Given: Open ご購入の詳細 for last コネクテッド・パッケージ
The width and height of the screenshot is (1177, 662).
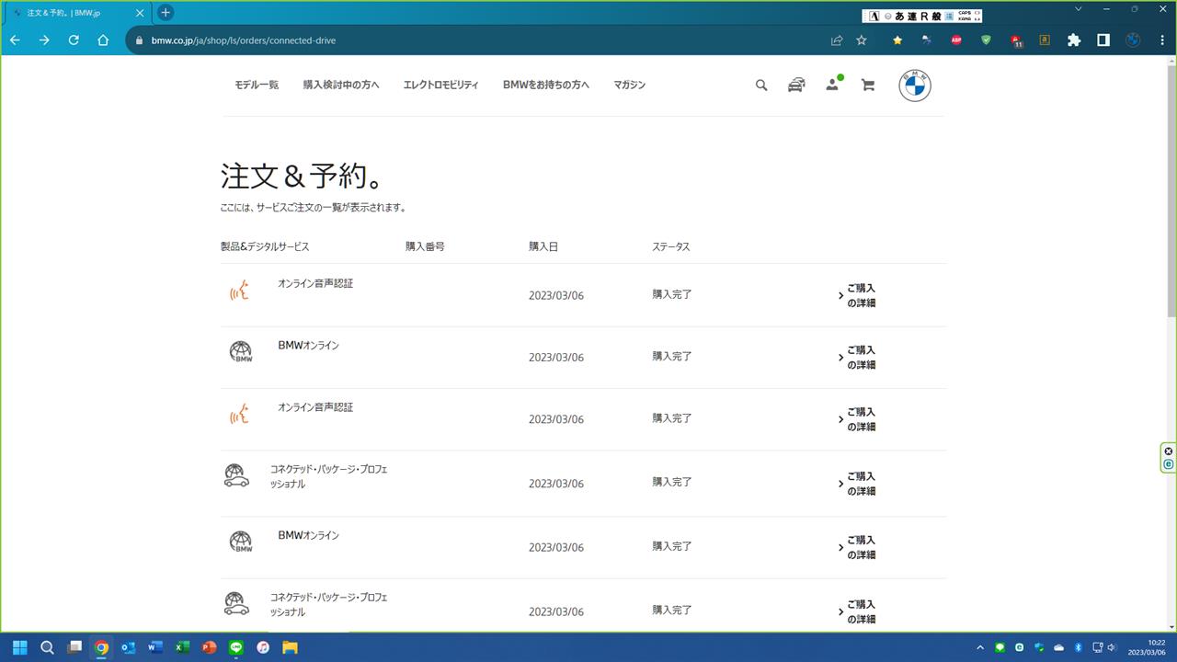Looking at the screenshot, I should 857,611.
